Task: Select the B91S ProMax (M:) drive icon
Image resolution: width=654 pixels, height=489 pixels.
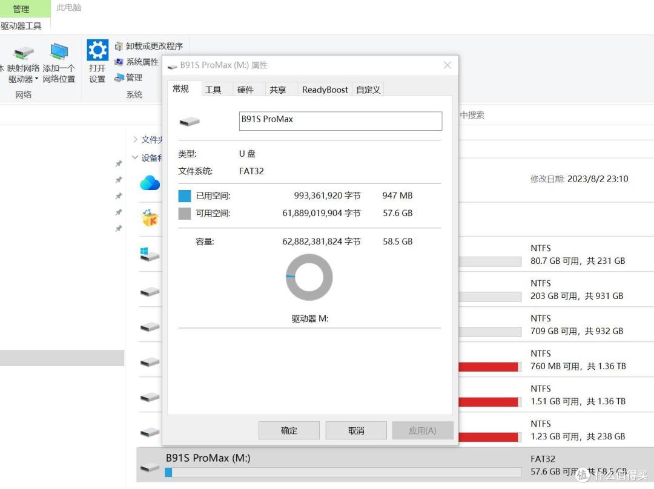Action: pyautogui.click(x=150, y=467)
